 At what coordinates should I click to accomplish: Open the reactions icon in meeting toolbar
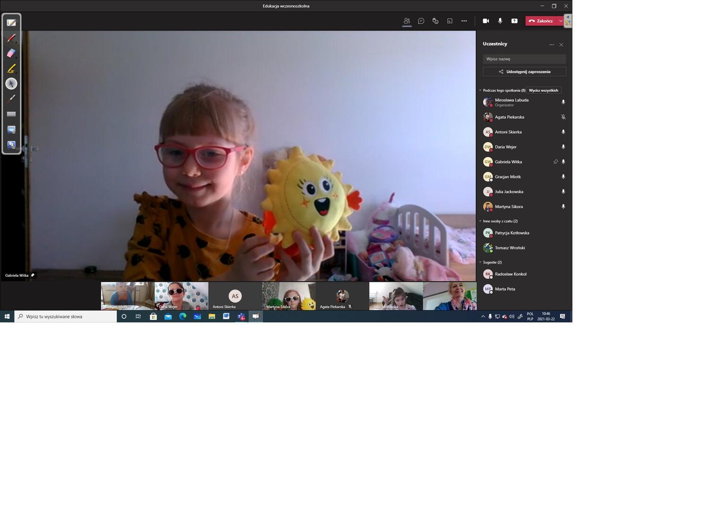[x=435, y=21]
